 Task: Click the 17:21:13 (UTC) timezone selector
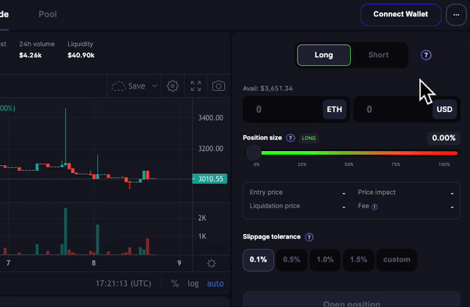123,284
